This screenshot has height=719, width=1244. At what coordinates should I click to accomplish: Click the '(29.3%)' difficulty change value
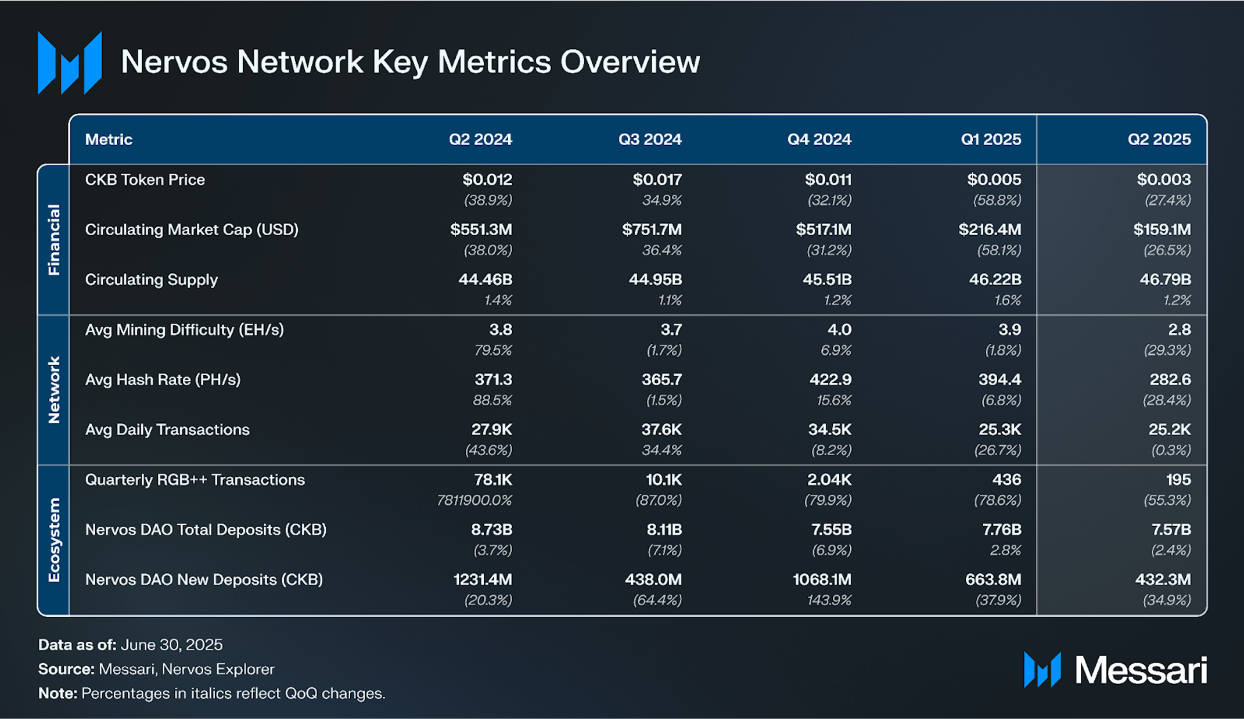point(1167,350)
